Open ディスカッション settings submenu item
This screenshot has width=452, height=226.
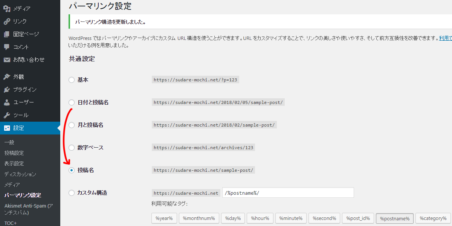(x=20, y=174)
